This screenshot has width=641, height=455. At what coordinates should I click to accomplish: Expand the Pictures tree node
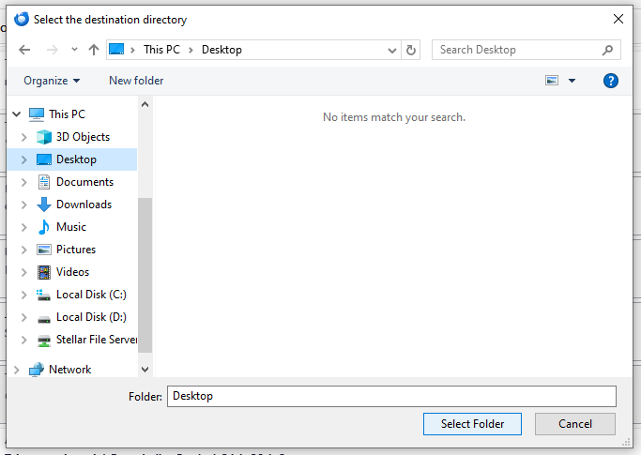pyautogui.click(x=23, y=250)
